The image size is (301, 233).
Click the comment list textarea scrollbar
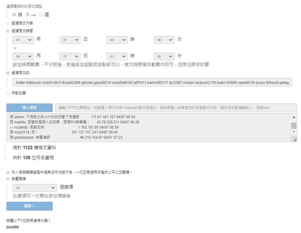(x=294, y=126)
